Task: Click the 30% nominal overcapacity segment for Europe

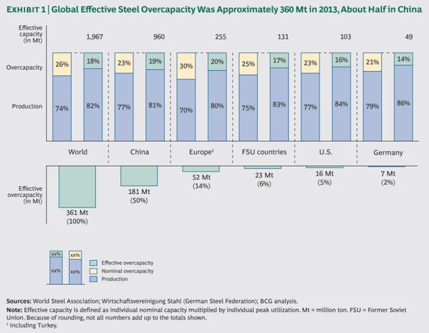Action: point(186,66)
